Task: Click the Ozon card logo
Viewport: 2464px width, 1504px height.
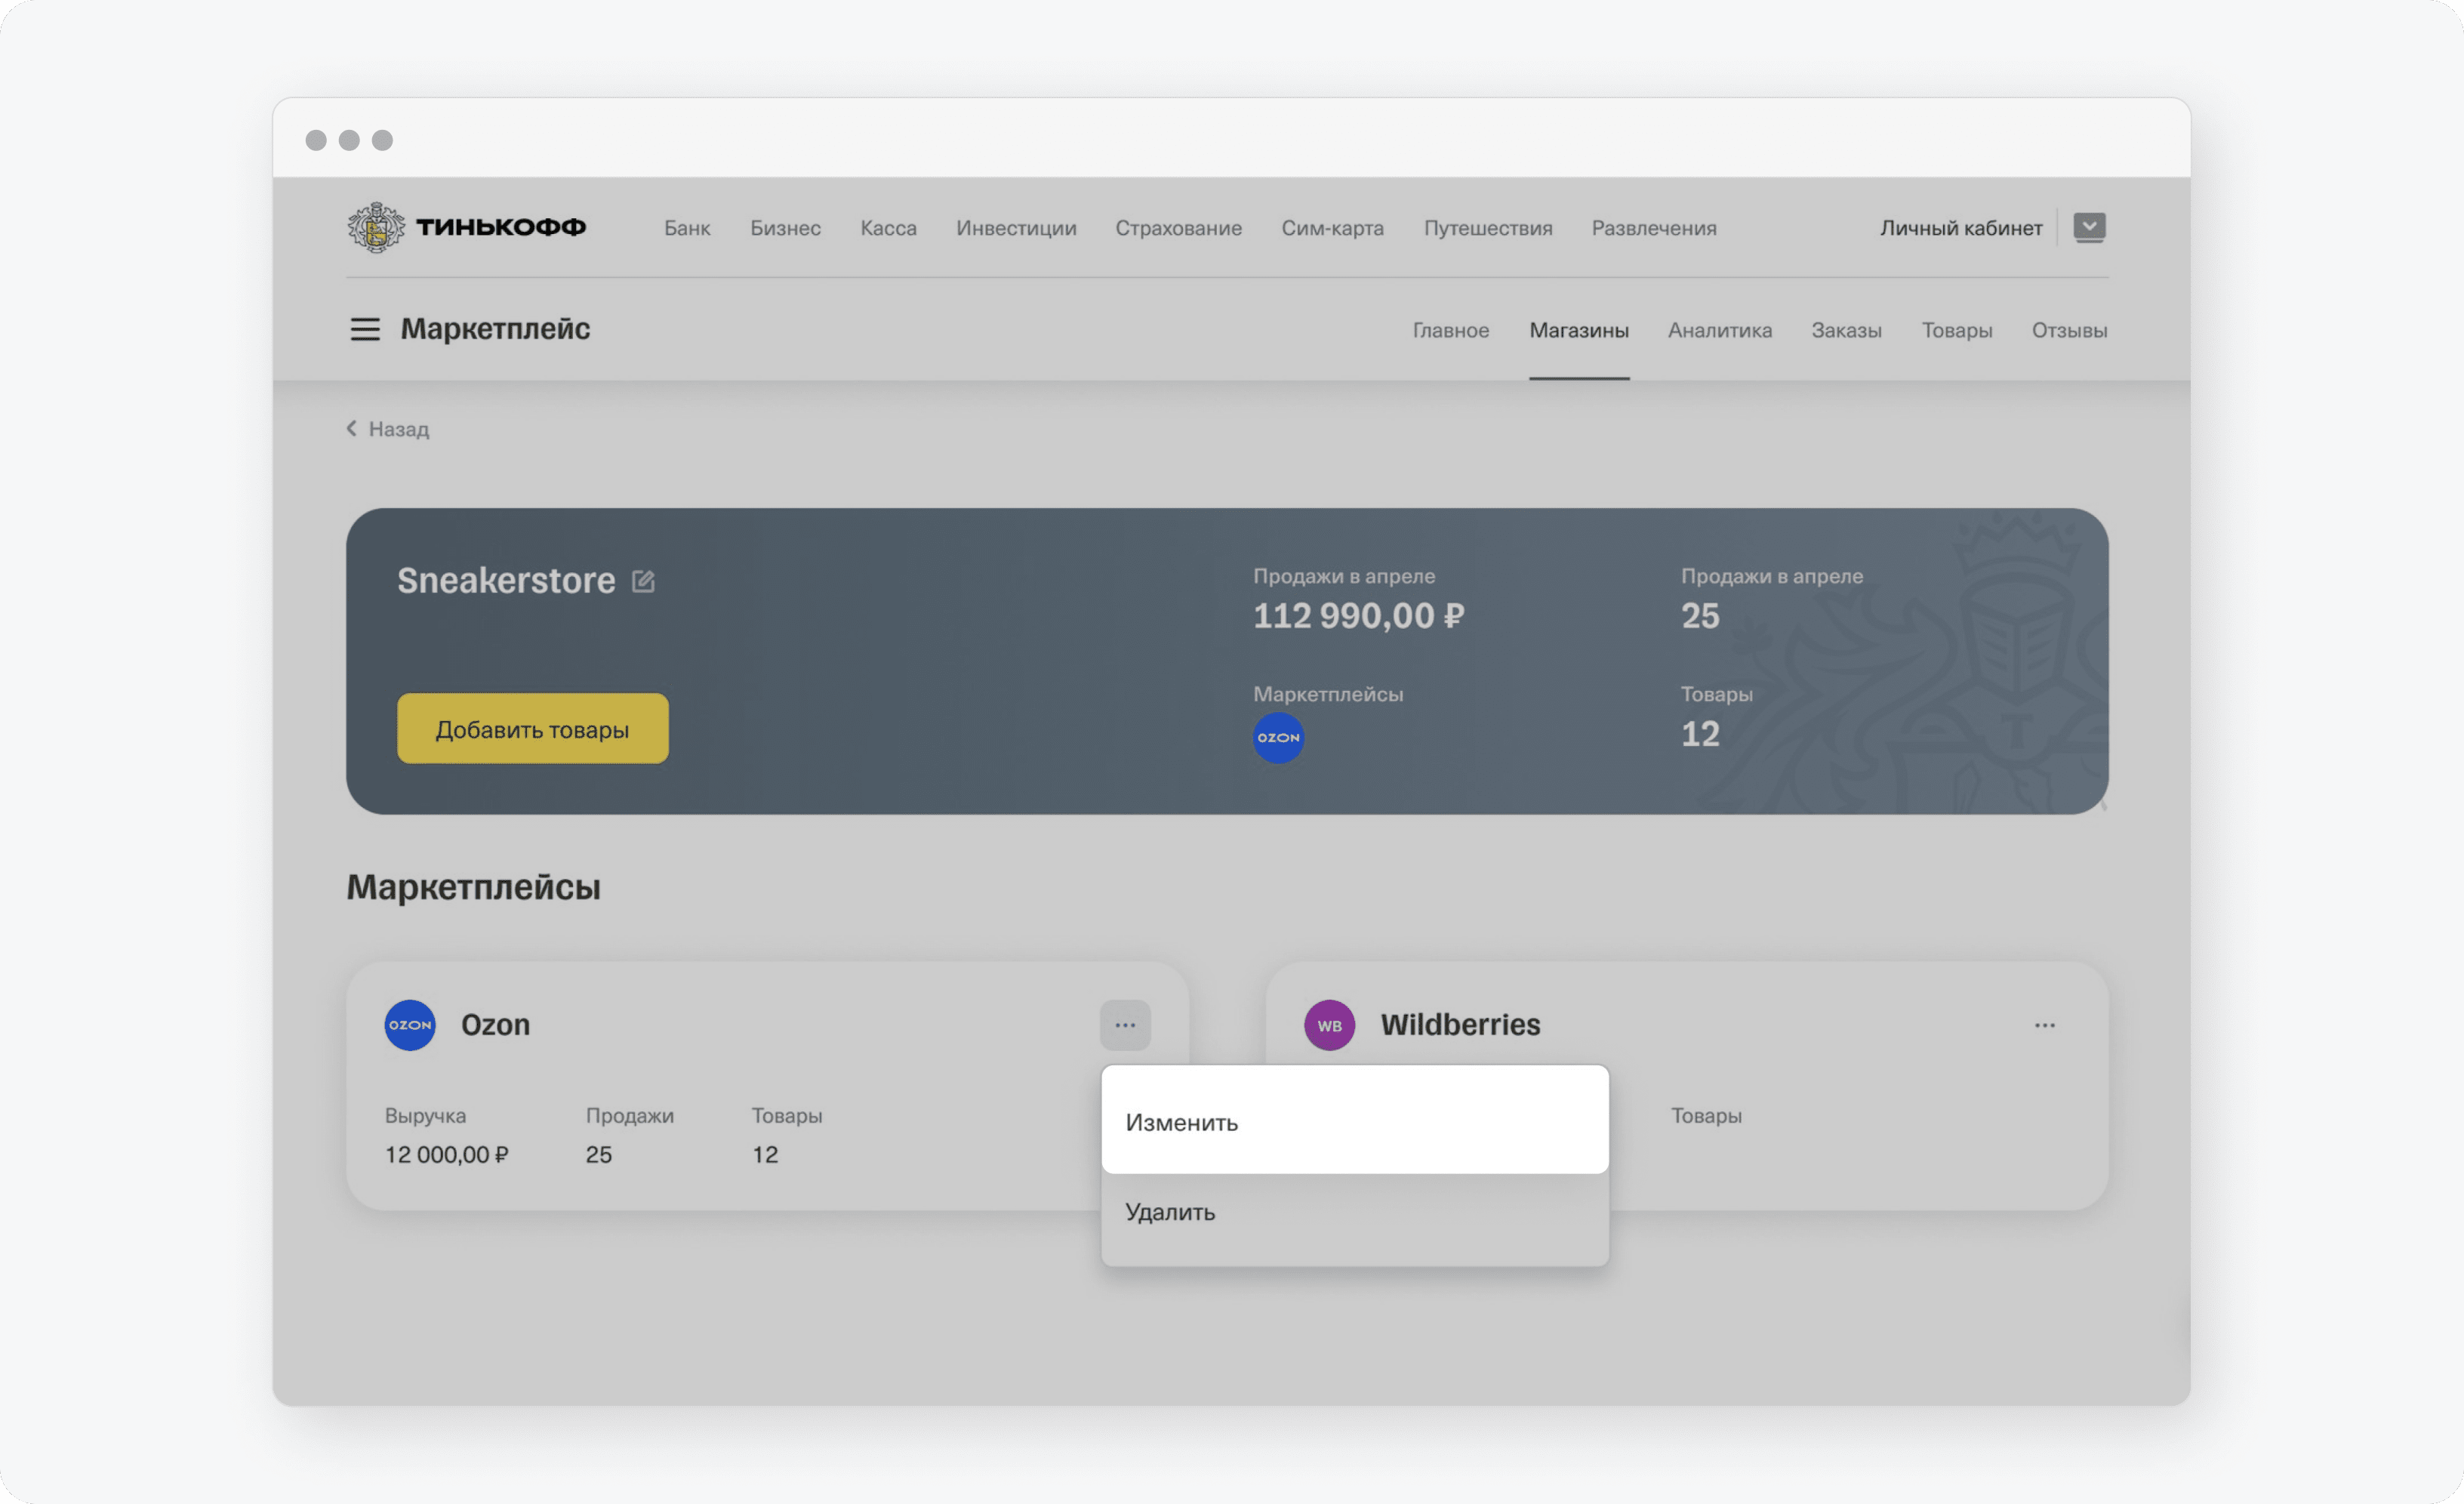Action: point(410,1025)
